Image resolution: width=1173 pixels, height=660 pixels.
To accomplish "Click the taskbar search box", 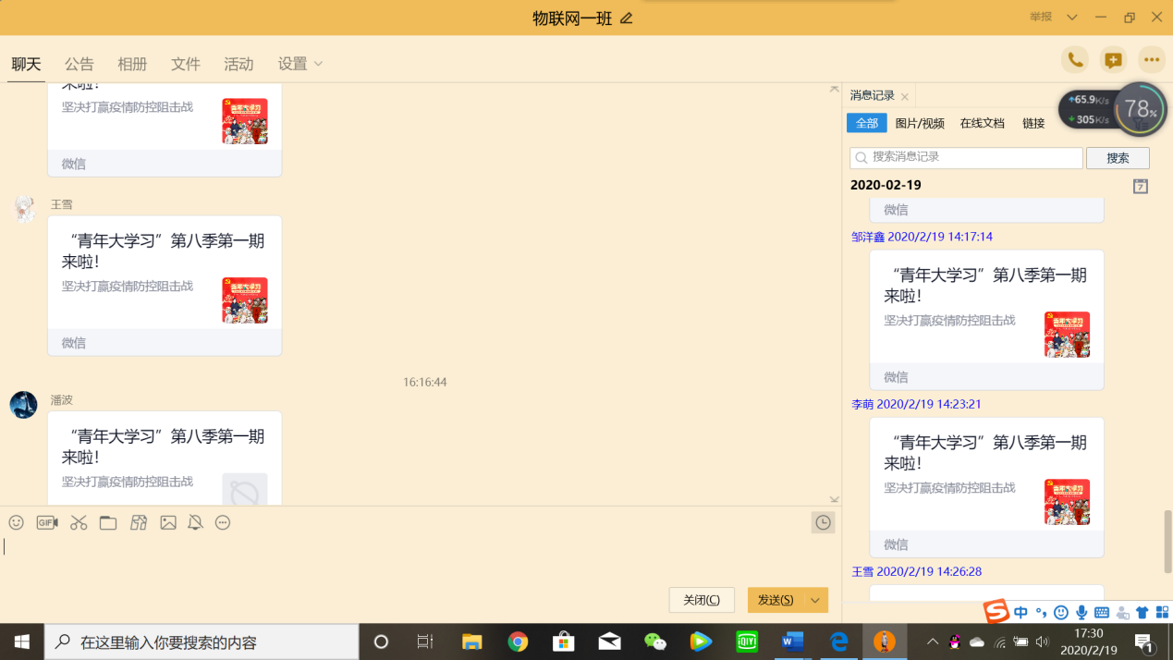I will [x=202, y=642].
